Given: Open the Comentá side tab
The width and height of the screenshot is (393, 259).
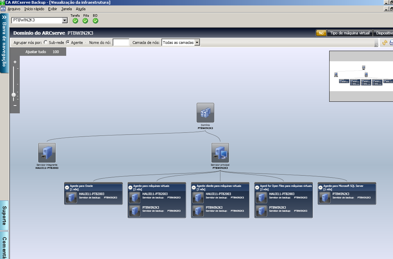Looking at the screenshot, I should pyautogui.click(x=4, y=245).
